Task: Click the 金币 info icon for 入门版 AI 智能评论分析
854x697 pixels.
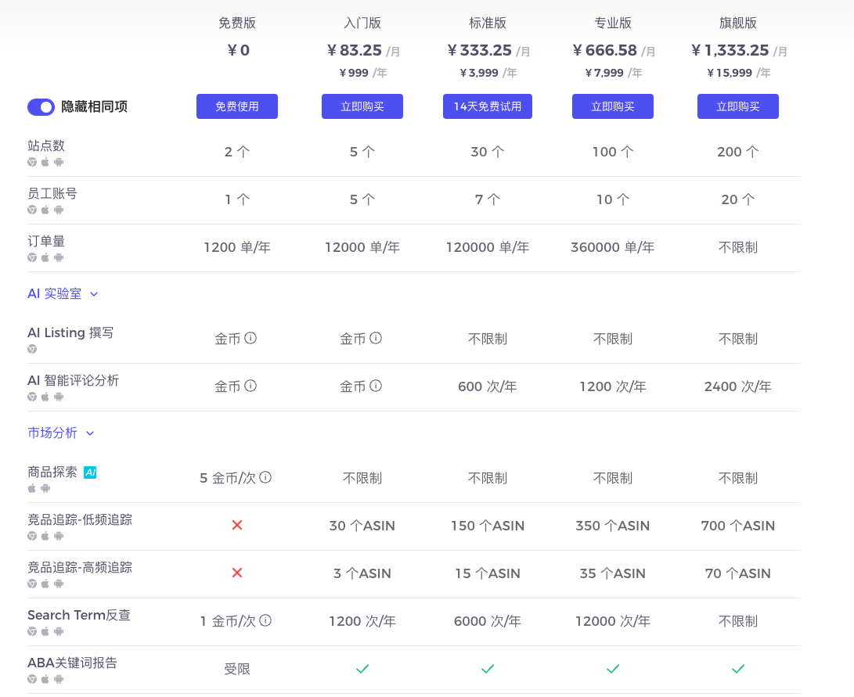Action: (376, 386)
